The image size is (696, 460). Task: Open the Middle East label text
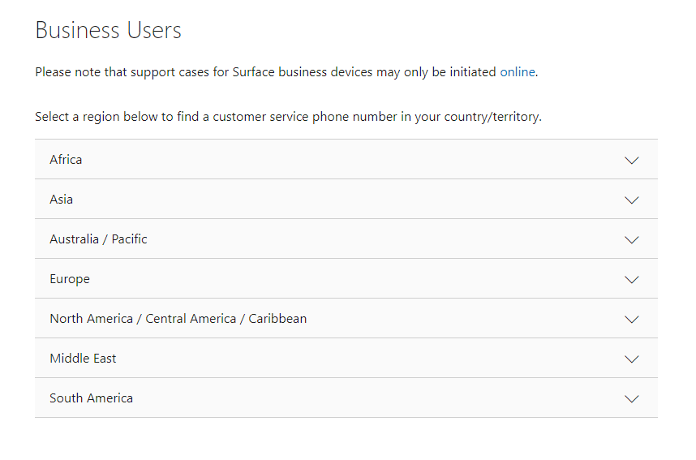(x=83, y=359)
